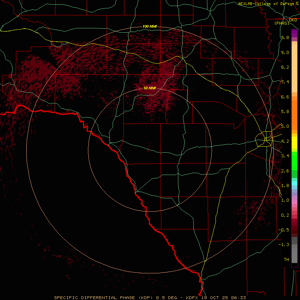The width and height of the screenshot is (300, 300).
Task: Click the -1.3 value on the color scale
Action: [x=284, y=245]
